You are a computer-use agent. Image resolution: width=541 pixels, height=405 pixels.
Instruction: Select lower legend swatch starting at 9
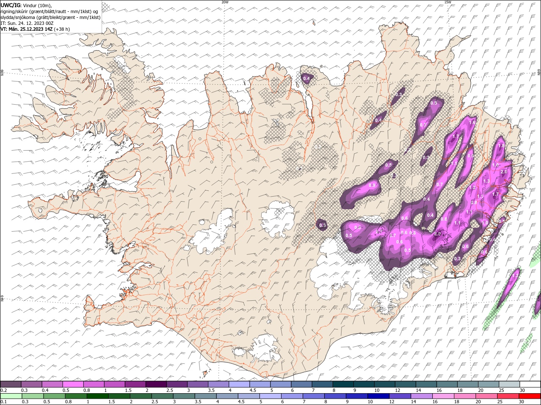pos(357,396)
